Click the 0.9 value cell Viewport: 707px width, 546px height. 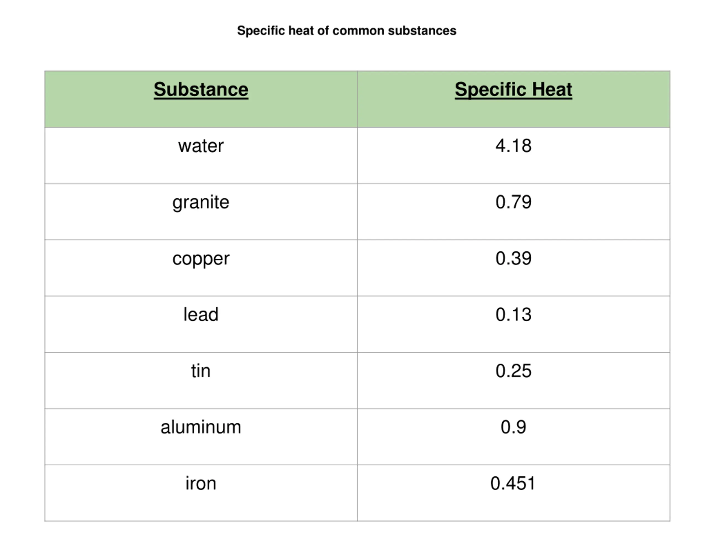tap(513, 437)
